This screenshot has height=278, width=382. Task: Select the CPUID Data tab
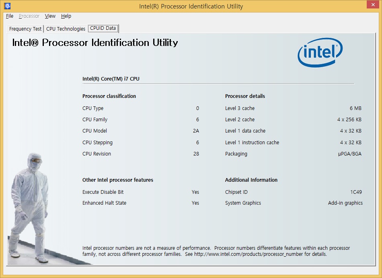pos(103,28)
